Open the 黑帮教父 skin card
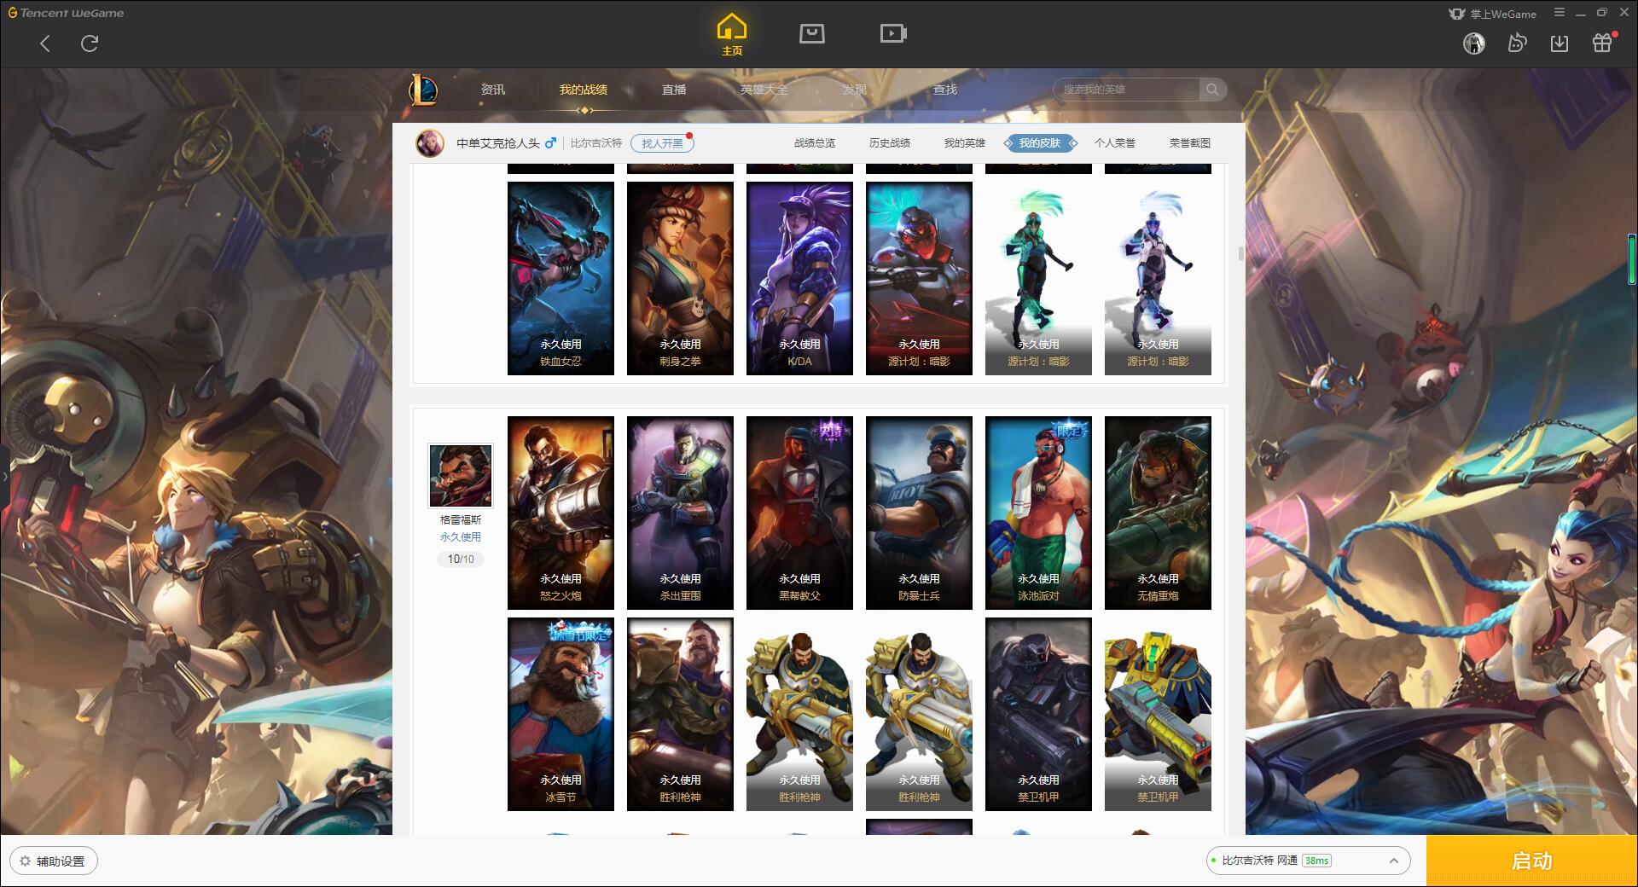 [799, 513]
